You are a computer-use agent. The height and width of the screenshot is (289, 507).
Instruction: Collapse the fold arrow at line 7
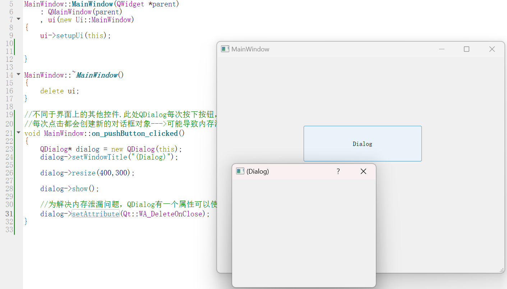click(19, 19)
